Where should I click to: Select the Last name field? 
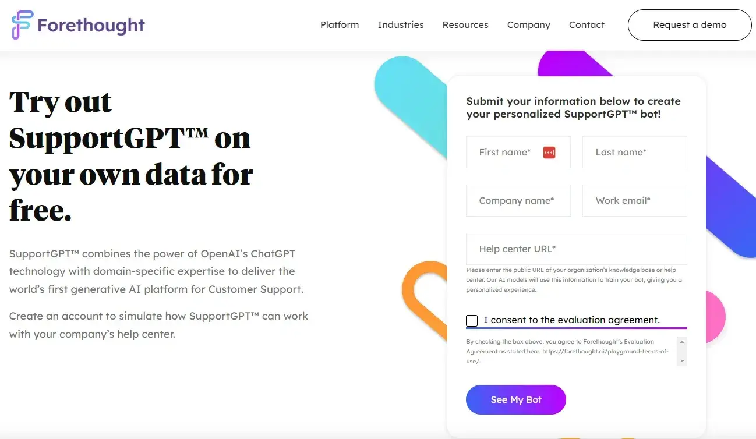tap(635, 153)
